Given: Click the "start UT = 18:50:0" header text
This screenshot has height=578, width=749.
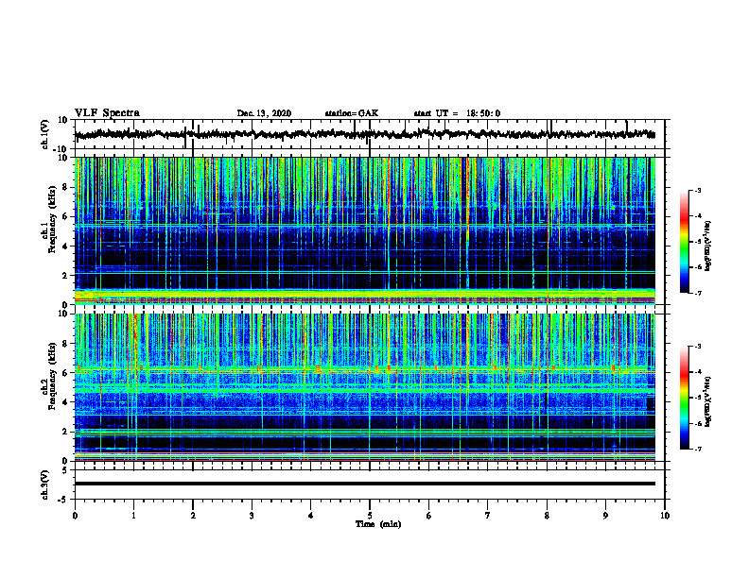Looking at the screenshot, I should (457, 113).
